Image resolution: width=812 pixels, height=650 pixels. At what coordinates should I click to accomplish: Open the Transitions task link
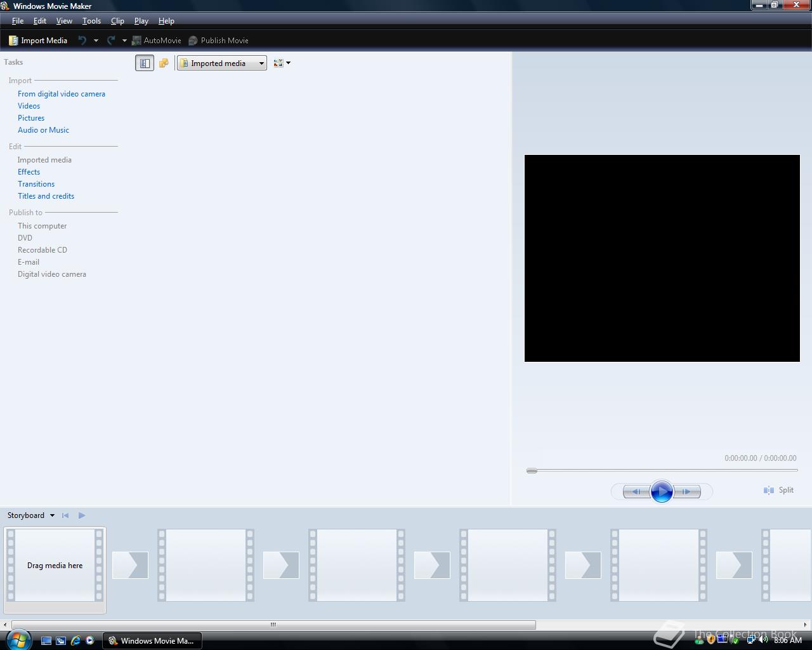[x=36, y=184]
